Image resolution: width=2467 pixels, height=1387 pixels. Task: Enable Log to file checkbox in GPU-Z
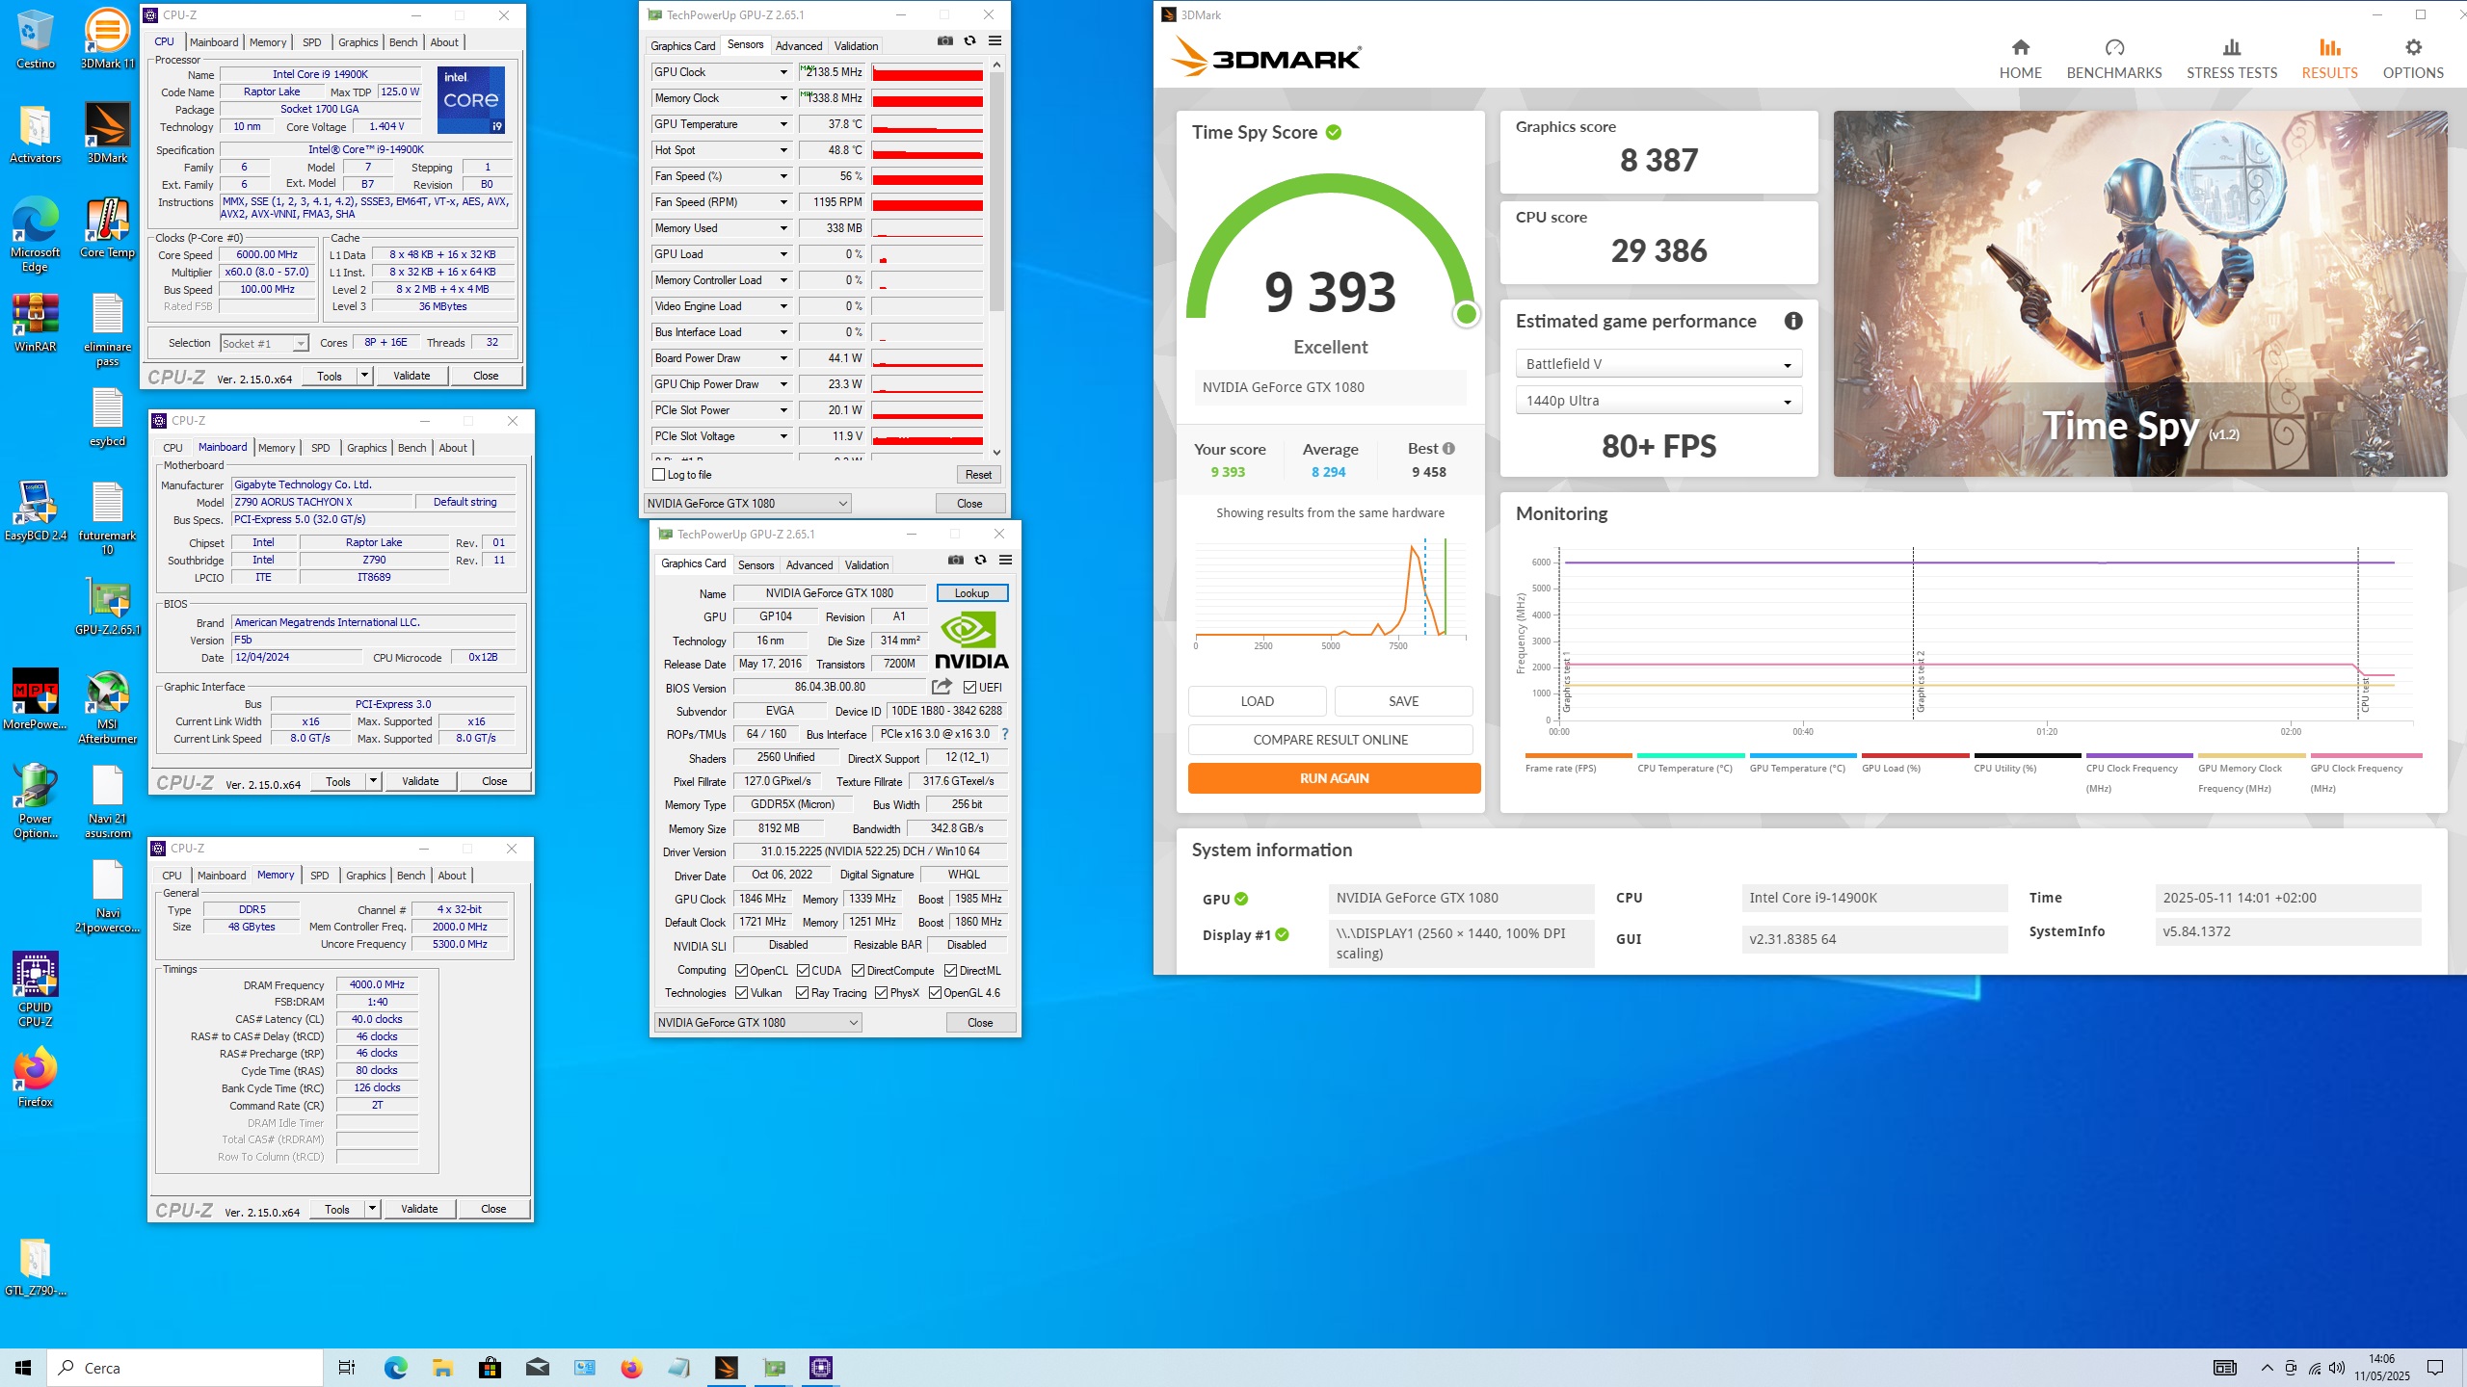[659, 475]
